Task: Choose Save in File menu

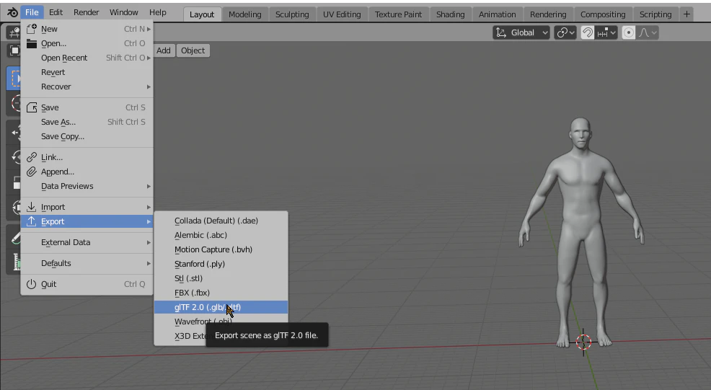Action: (87, 107)
